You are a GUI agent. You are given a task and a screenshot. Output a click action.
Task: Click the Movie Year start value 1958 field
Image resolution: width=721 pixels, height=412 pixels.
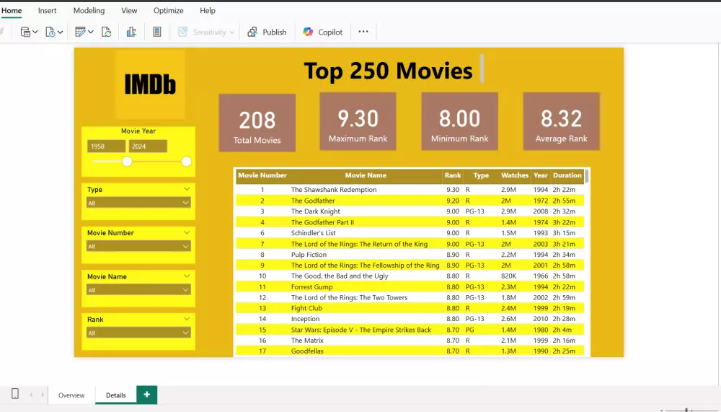point(106,146)
